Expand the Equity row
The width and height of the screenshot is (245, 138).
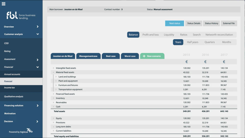[53, 118]
